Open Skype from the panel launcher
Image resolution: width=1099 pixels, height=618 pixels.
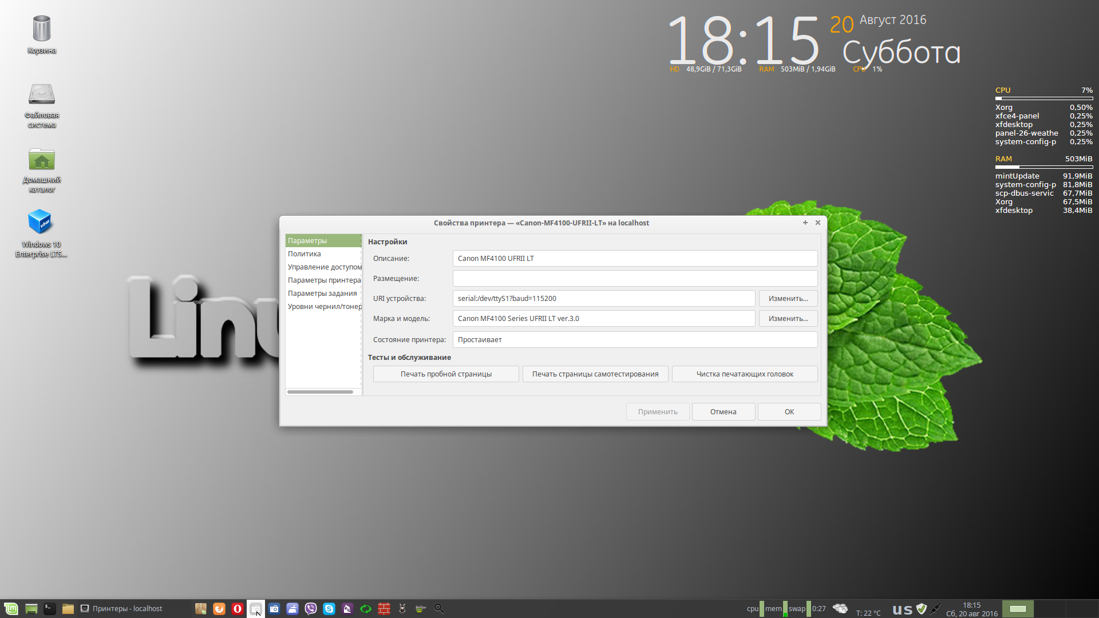(x=329, y=609)
